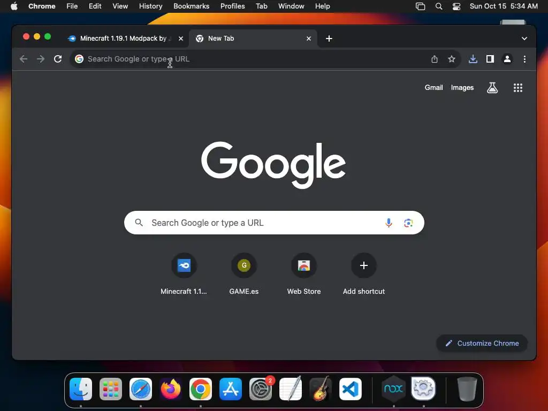Click the Google logo on the page

pyautogui.click(x=273, y=165)
